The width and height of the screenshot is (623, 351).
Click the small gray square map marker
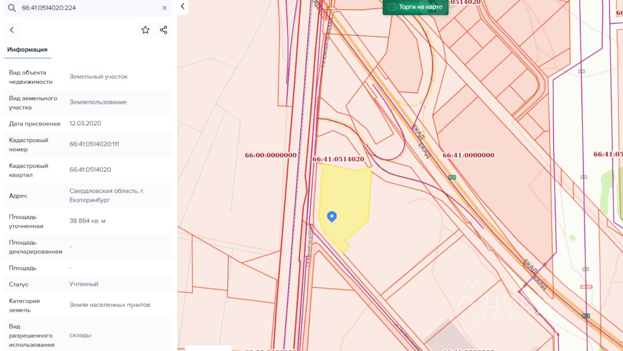click(581, 71)
